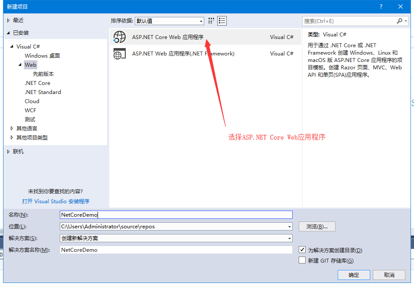Click the search magnifier icon

[400, 21]
